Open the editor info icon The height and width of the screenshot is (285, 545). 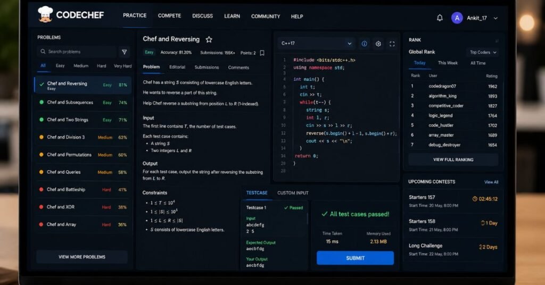coord(364,44)
